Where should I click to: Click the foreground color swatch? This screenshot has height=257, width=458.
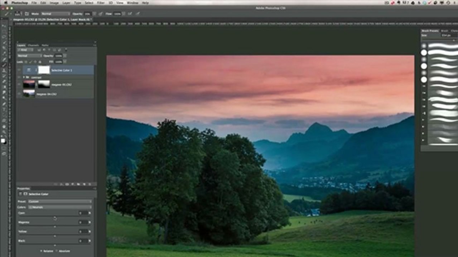3,141
